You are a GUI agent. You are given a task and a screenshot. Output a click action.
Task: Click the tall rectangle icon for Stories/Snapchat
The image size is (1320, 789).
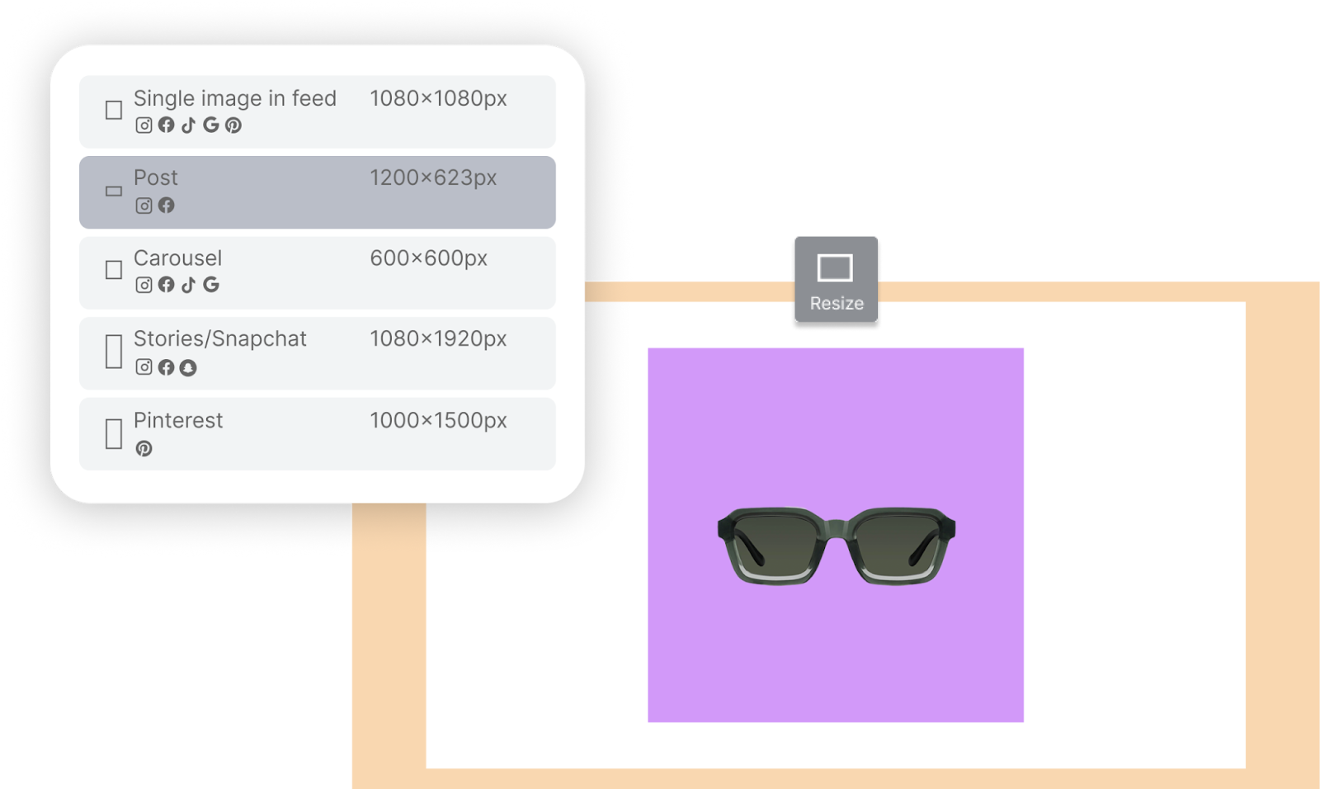(x=114, y=352)
